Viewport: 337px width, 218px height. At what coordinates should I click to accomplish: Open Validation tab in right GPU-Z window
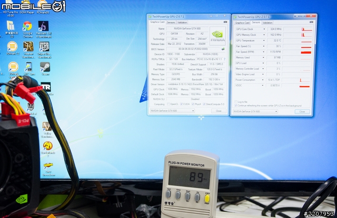click(x=267, y=23)
